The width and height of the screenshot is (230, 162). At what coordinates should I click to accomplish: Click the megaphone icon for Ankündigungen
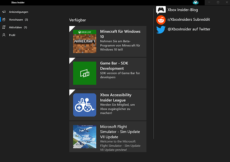point(4,12)
